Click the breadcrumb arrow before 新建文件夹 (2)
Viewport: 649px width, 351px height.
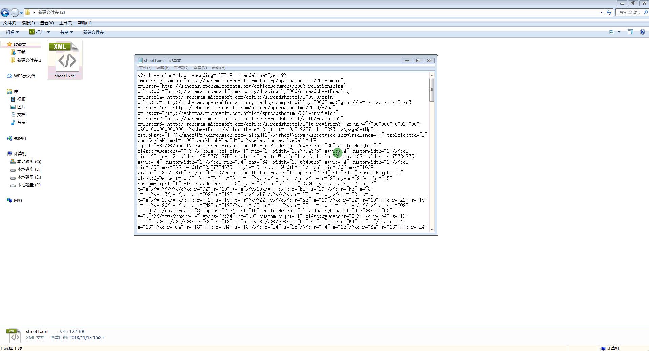tap(34, 12)
